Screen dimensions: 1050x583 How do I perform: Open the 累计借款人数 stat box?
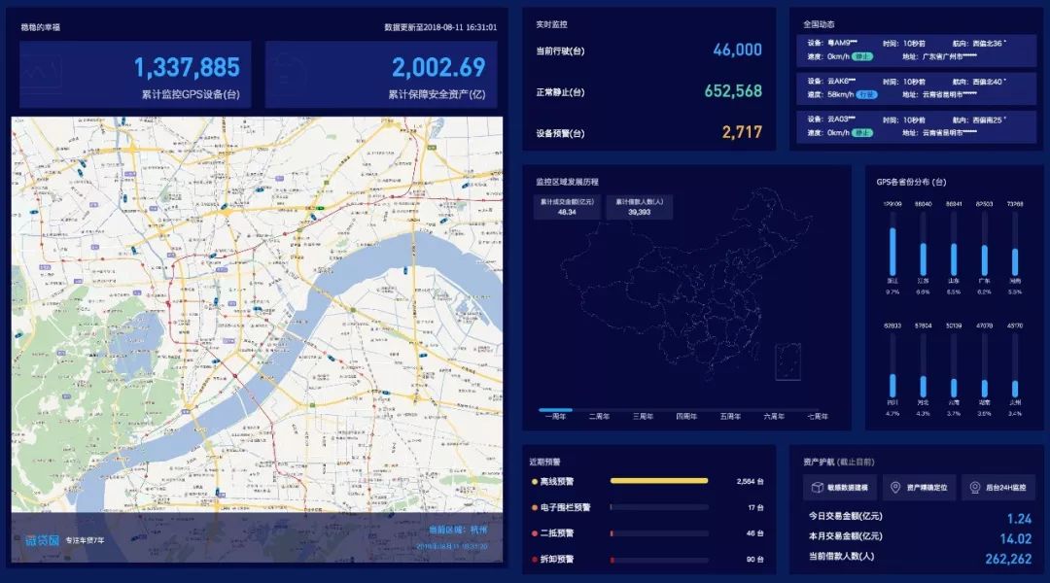pos(639,206)
